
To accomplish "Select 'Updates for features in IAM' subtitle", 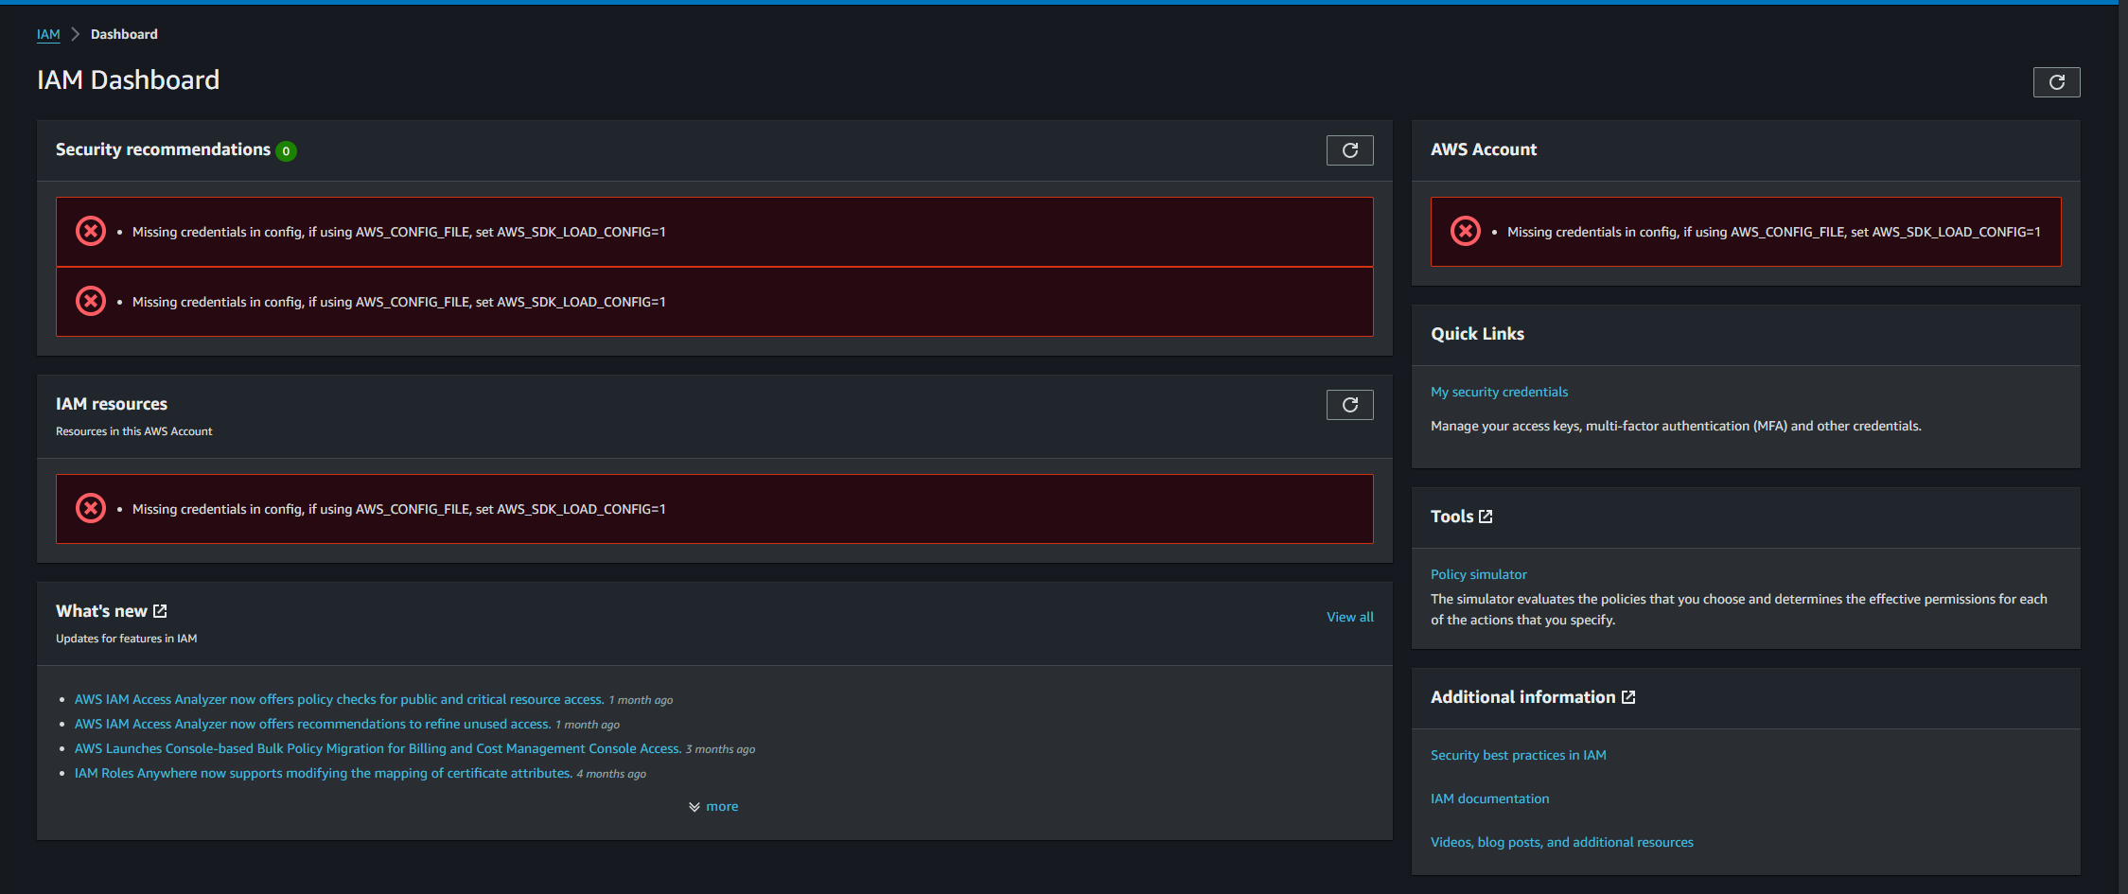I will pos(127,639).
